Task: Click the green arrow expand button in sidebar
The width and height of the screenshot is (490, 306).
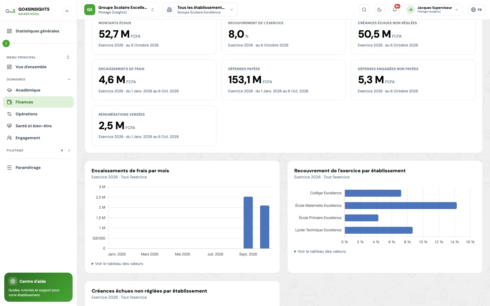Action: pos(6,43)
